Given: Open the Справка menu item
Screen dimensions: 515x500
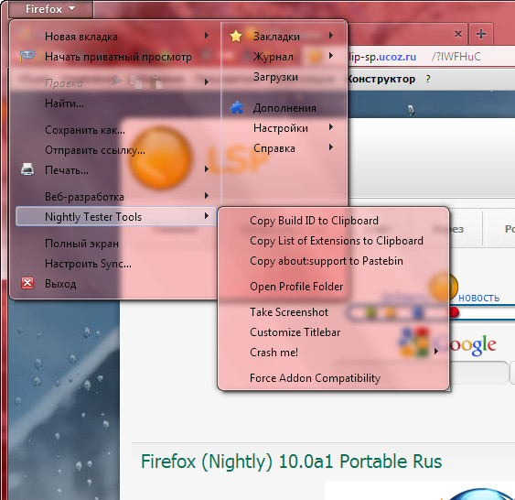Looking at the screenshot, I should point(274,148).
